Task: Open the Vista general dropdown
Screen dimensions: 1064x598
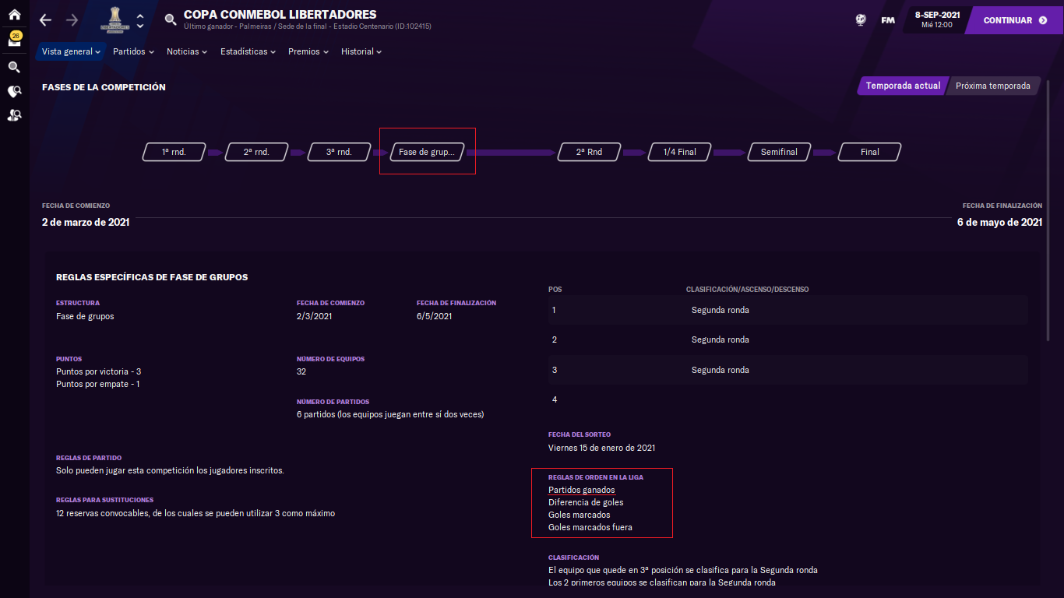Action: 71,51
